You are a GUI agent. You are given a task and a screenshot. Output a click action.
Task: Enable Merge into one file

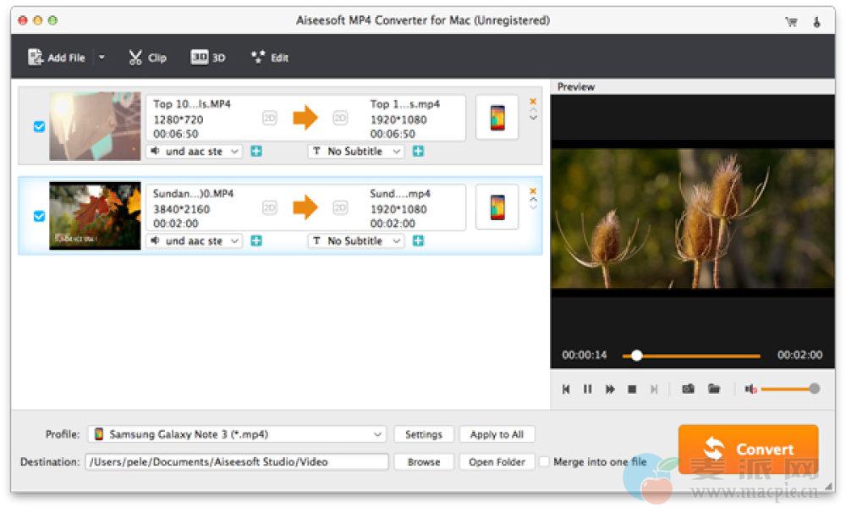tap(545, 461)
